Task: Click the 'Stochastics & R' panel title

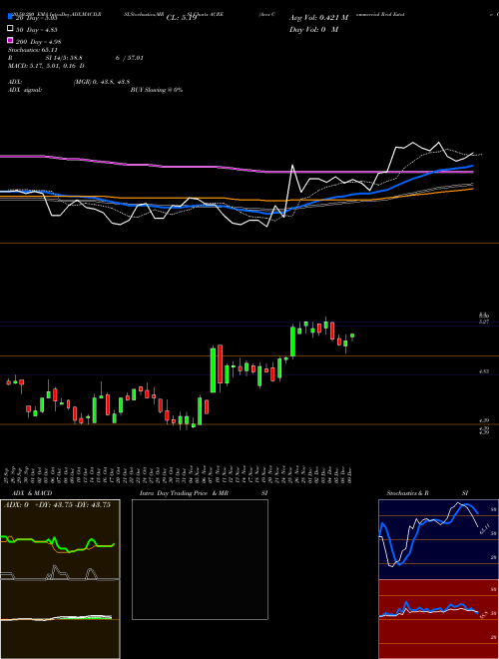Action: (x=407, y=493)
